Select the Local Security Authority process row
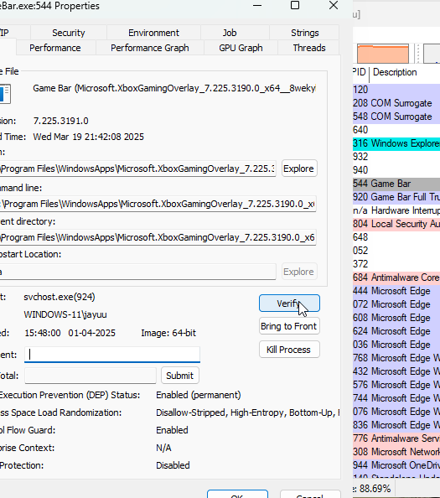 click(396, 224)
